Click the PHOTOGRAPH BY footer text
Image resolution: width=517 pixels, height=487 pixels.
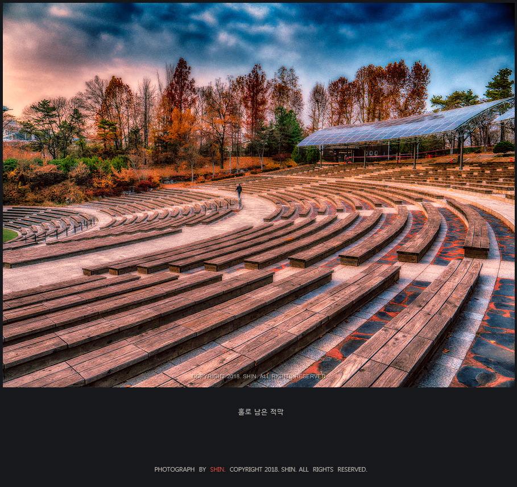180,469
